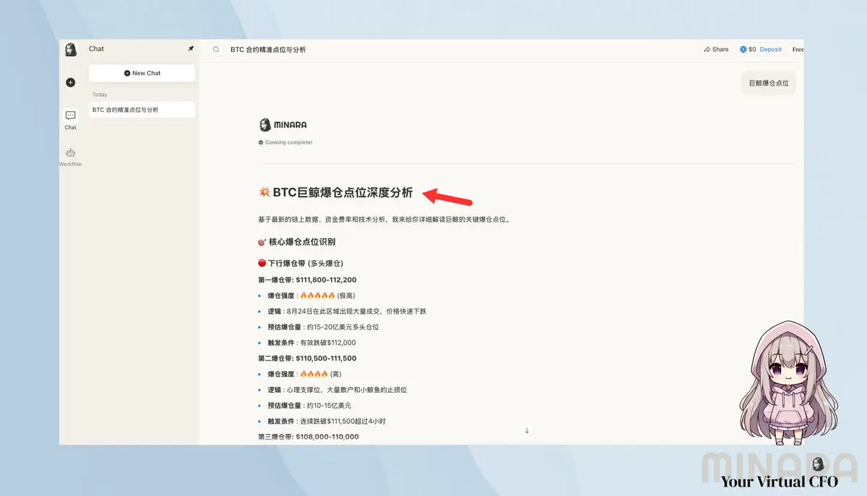Click the 'Chat' panel header title
This screenshot has height=496, width=867.
96,48
